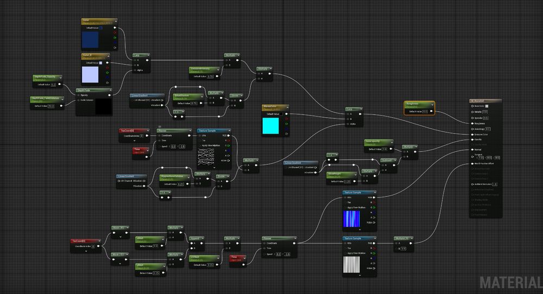The width and height of the screenshot is (543, 294).
Task: Click the Depth Fade black preview thumbnail
Action: tap(104, 106)
